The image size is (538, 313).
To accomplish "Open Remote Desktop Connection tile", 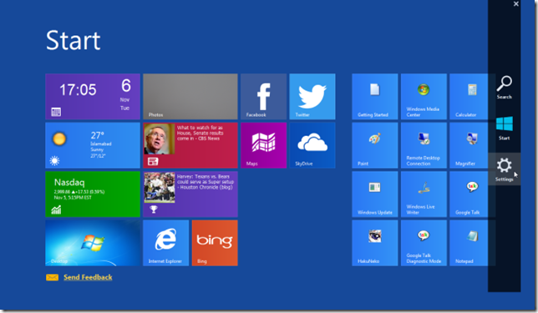I will 424,145.
